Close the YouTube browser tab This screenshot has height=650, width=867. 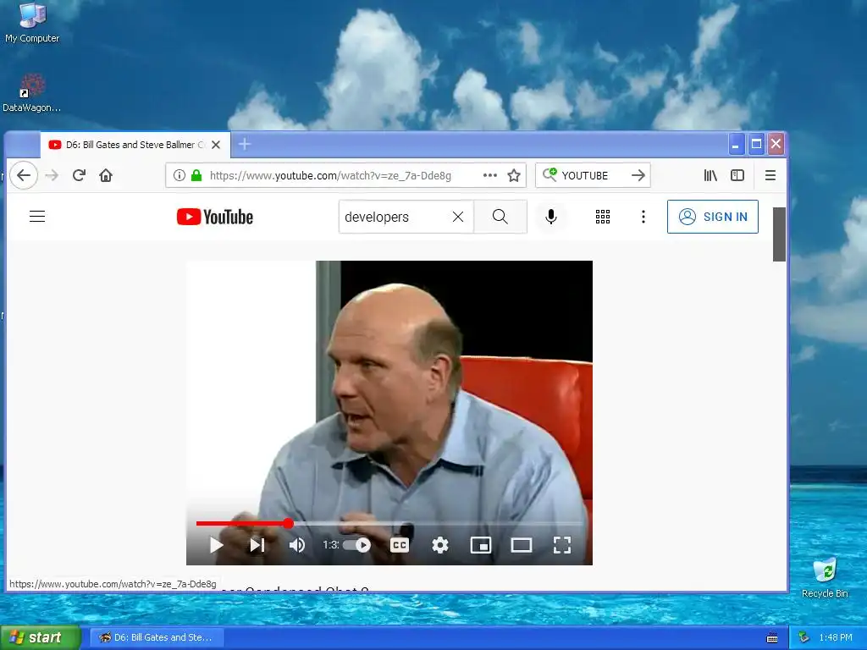(x=216, y=145)
